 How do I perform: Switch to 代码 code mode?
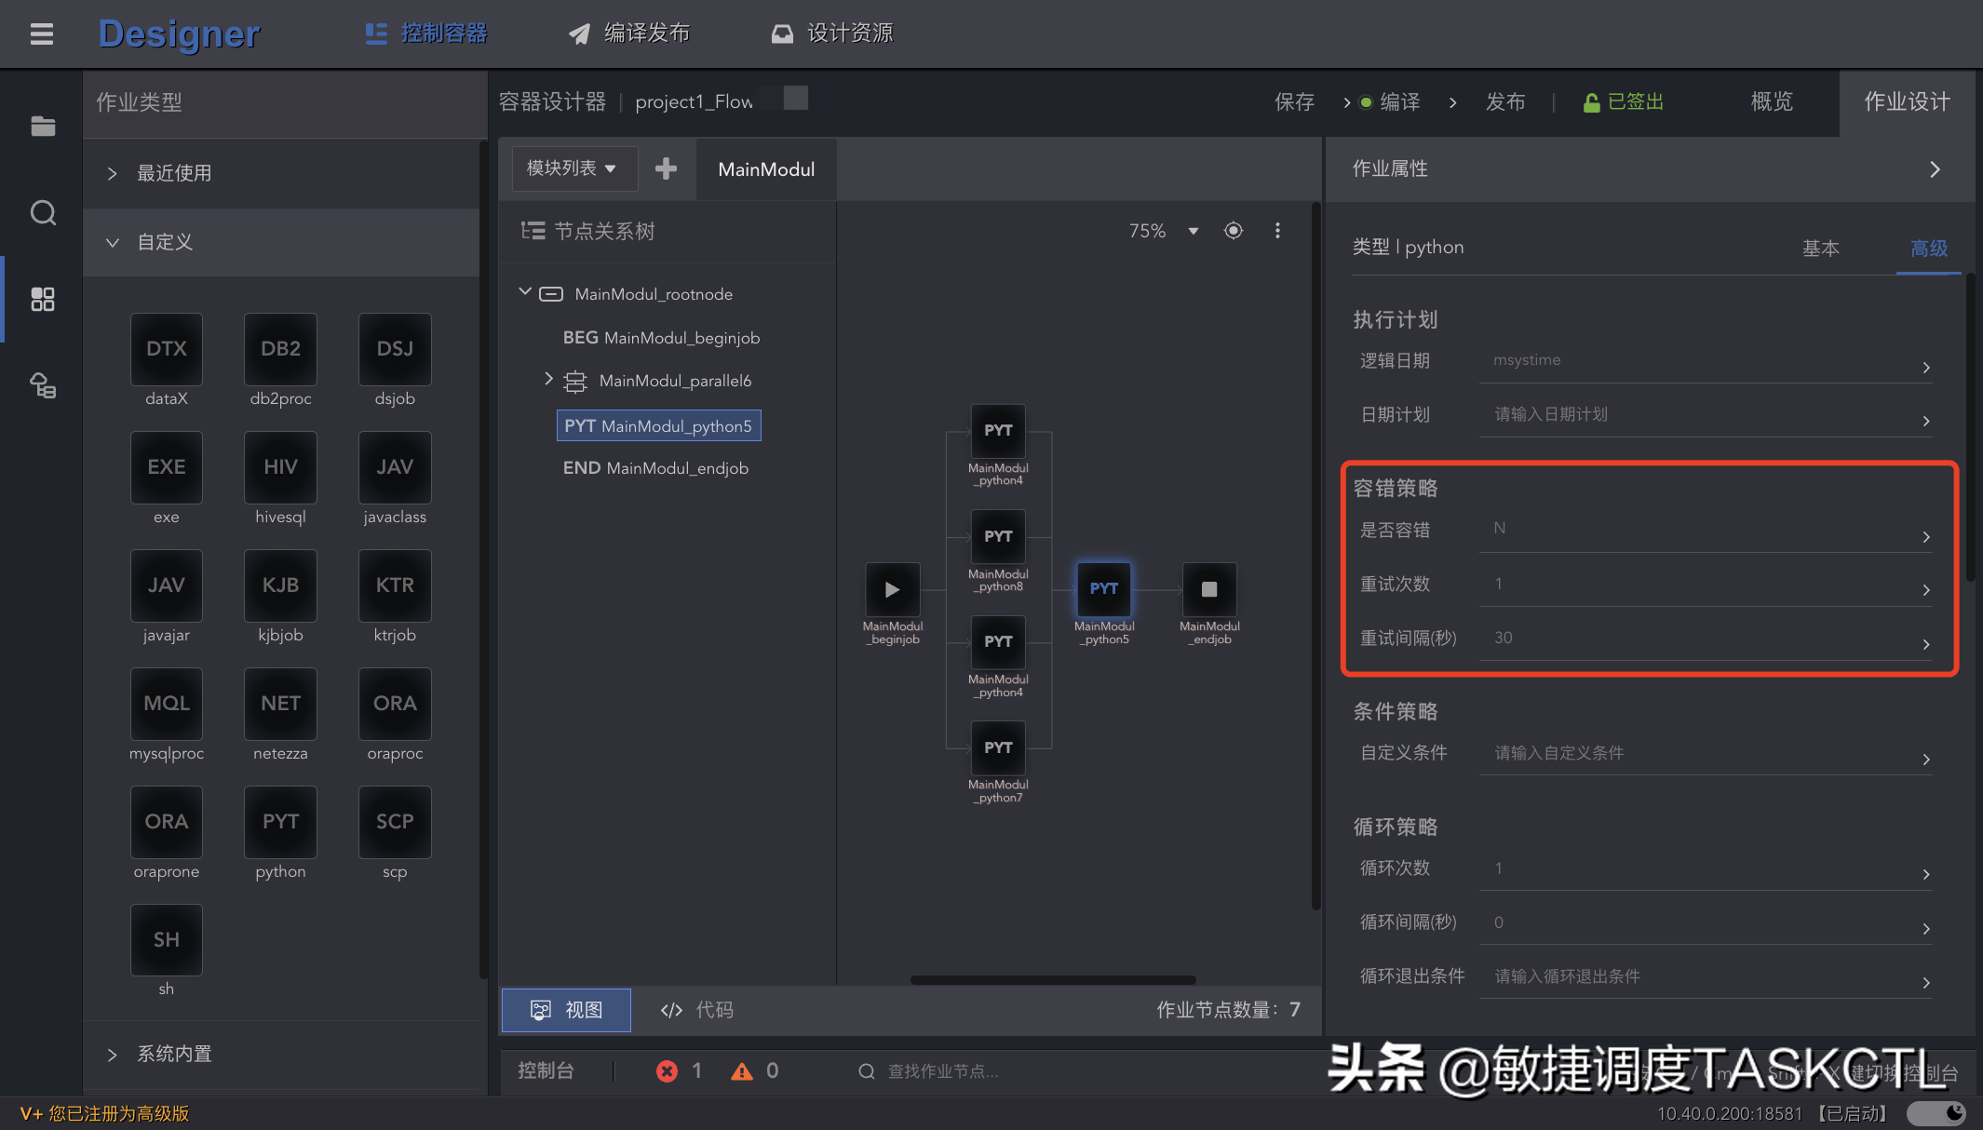pyautogui.click(x=696, y=1010)
